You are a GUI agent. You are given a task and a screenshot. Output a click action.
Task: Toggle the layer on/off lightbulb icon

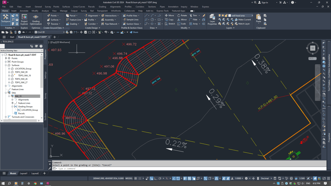coord(220,15)
